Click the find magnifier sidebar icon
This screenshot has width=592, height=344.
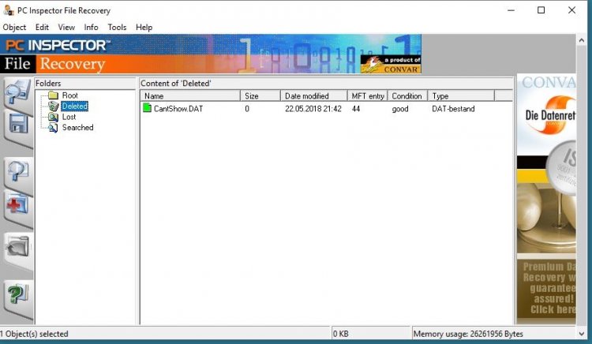(x=17, y=171)
